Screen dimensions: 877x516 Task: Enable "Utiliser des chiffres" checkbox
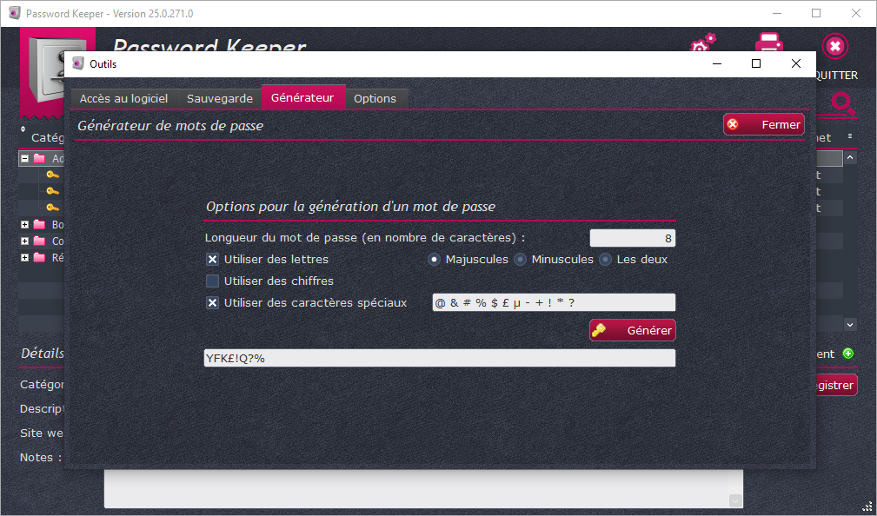click(213, 281)
